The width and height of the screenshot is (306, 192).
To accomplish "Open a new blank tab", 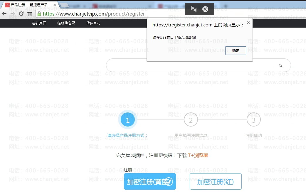I will tap(64, 5).
